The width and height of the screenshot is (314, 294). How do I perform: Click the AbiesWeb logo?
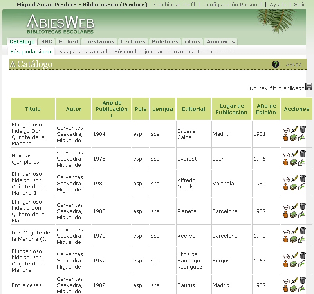pos(60,24)
